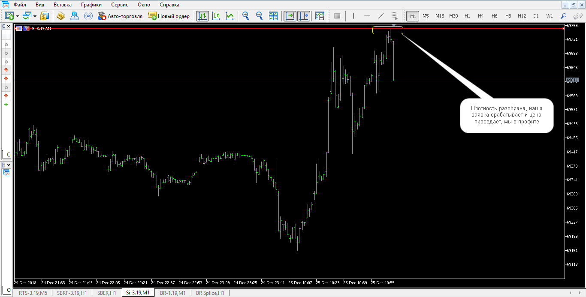The width and height of the screenshot is (586, 297).
Task: Open the chart profiles icon
Action: pyautogui.click(x=27, y=16)
